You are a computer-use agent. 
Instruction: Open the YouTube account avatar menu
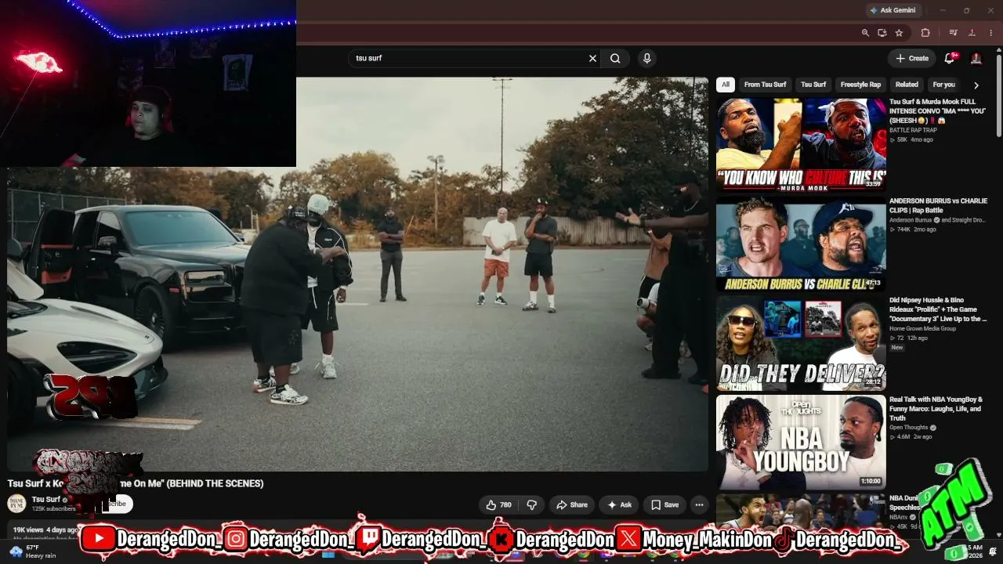(976, 58)
